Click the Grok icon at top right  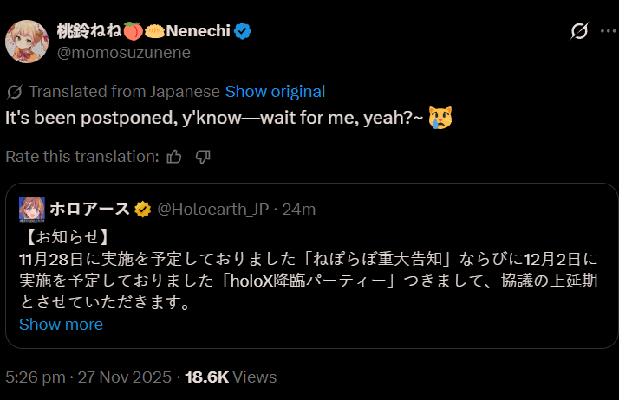[x=579, y=32]
